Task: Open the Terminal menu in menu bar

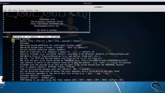Action: pos(29,10)
